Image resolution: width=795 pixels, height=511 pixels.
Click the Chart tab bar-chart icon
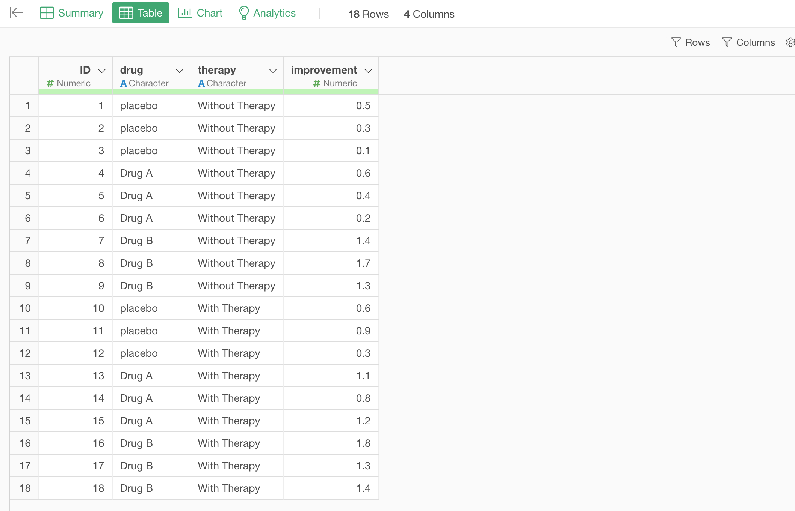click(x=185, y=13)
